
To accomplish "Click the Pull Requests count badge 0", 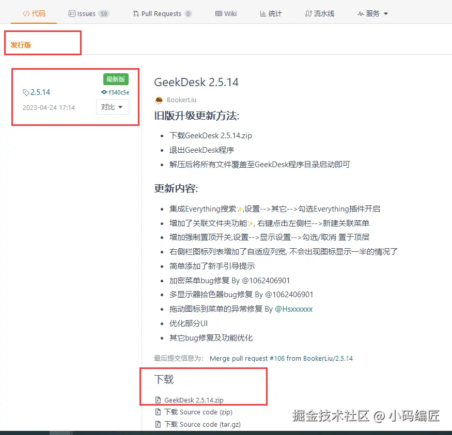I will click(x=188, y=14).
